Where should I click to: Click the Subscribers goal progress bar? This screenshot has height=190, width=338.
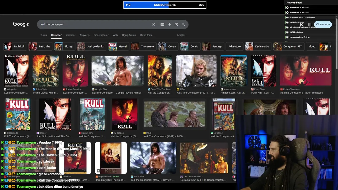[x=165, y=5]
